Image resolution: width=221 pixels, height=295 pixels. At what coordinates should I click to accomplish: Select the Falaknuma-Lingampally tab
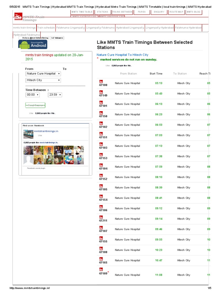[71, 28]
